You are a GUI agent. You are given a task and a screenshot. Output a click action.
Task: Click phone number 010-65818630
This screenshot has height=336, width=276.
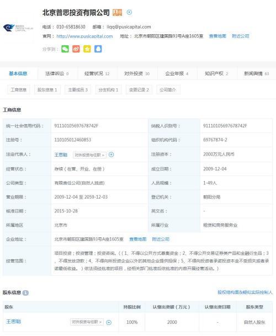click(x=71, y=27)
